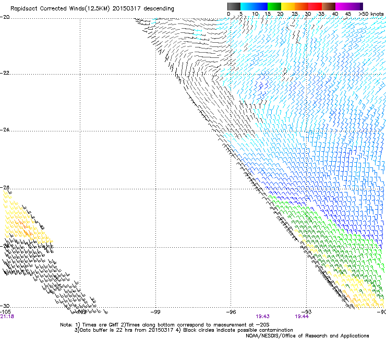Click the cyan 5-10 knots legend swatch
The height and width of the screenshot is (339, 386).
pos(247,6)
